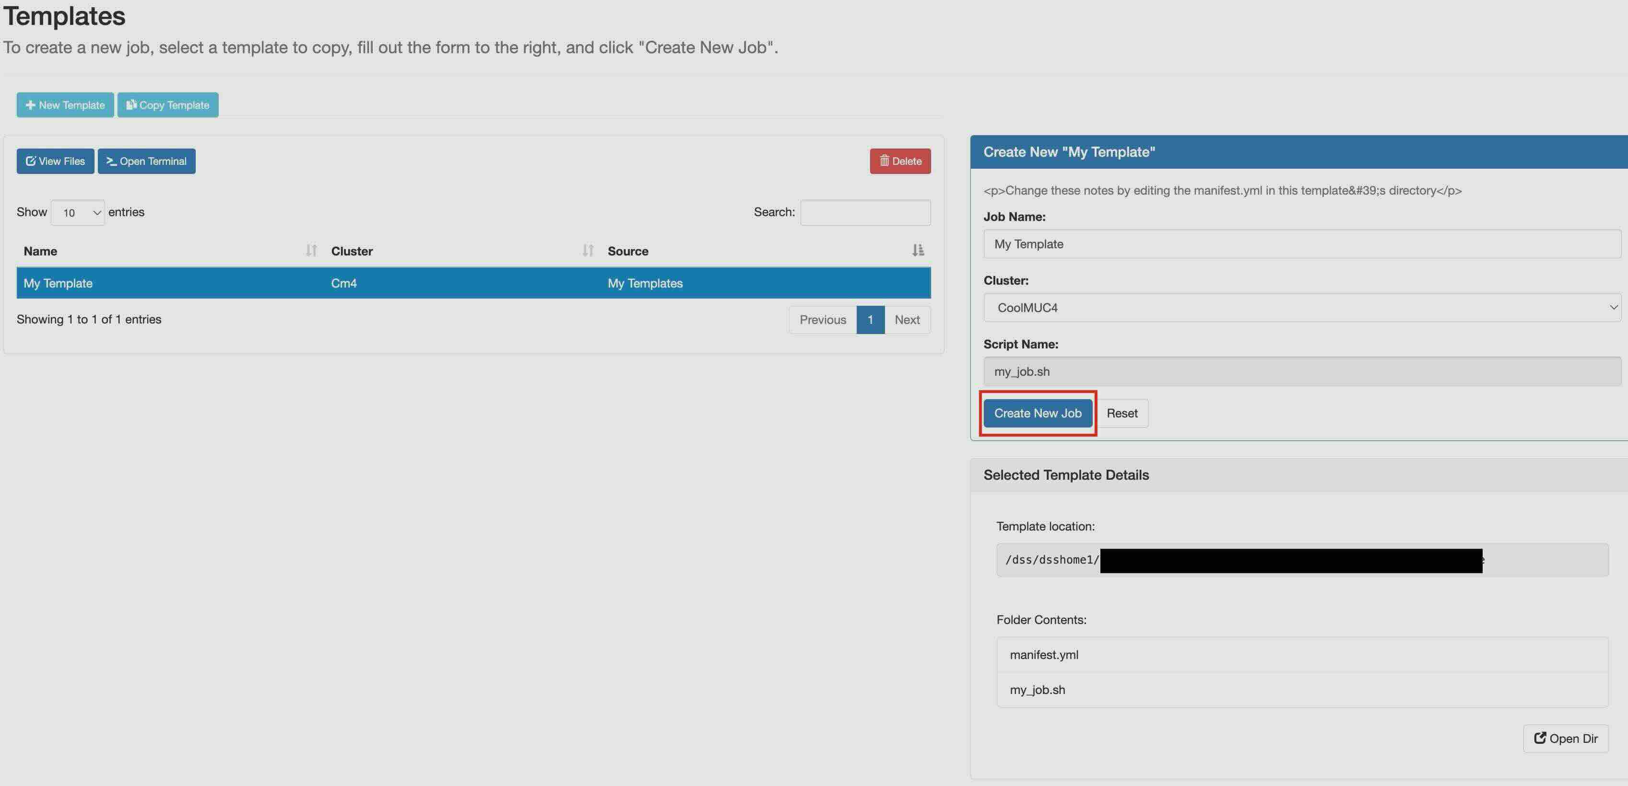The image size is (1628, 786).
Task: Expand the Cluster CoolMUC4 dropdown
Action: tap(1302, 308)
